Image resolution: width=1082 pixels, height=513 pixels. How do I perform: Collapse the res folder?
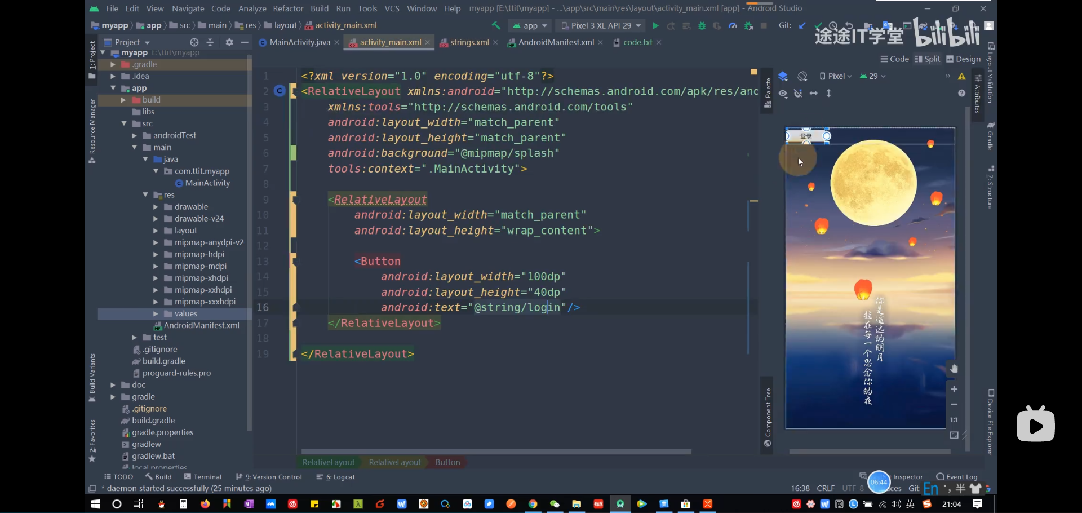(x=145, y=195)
